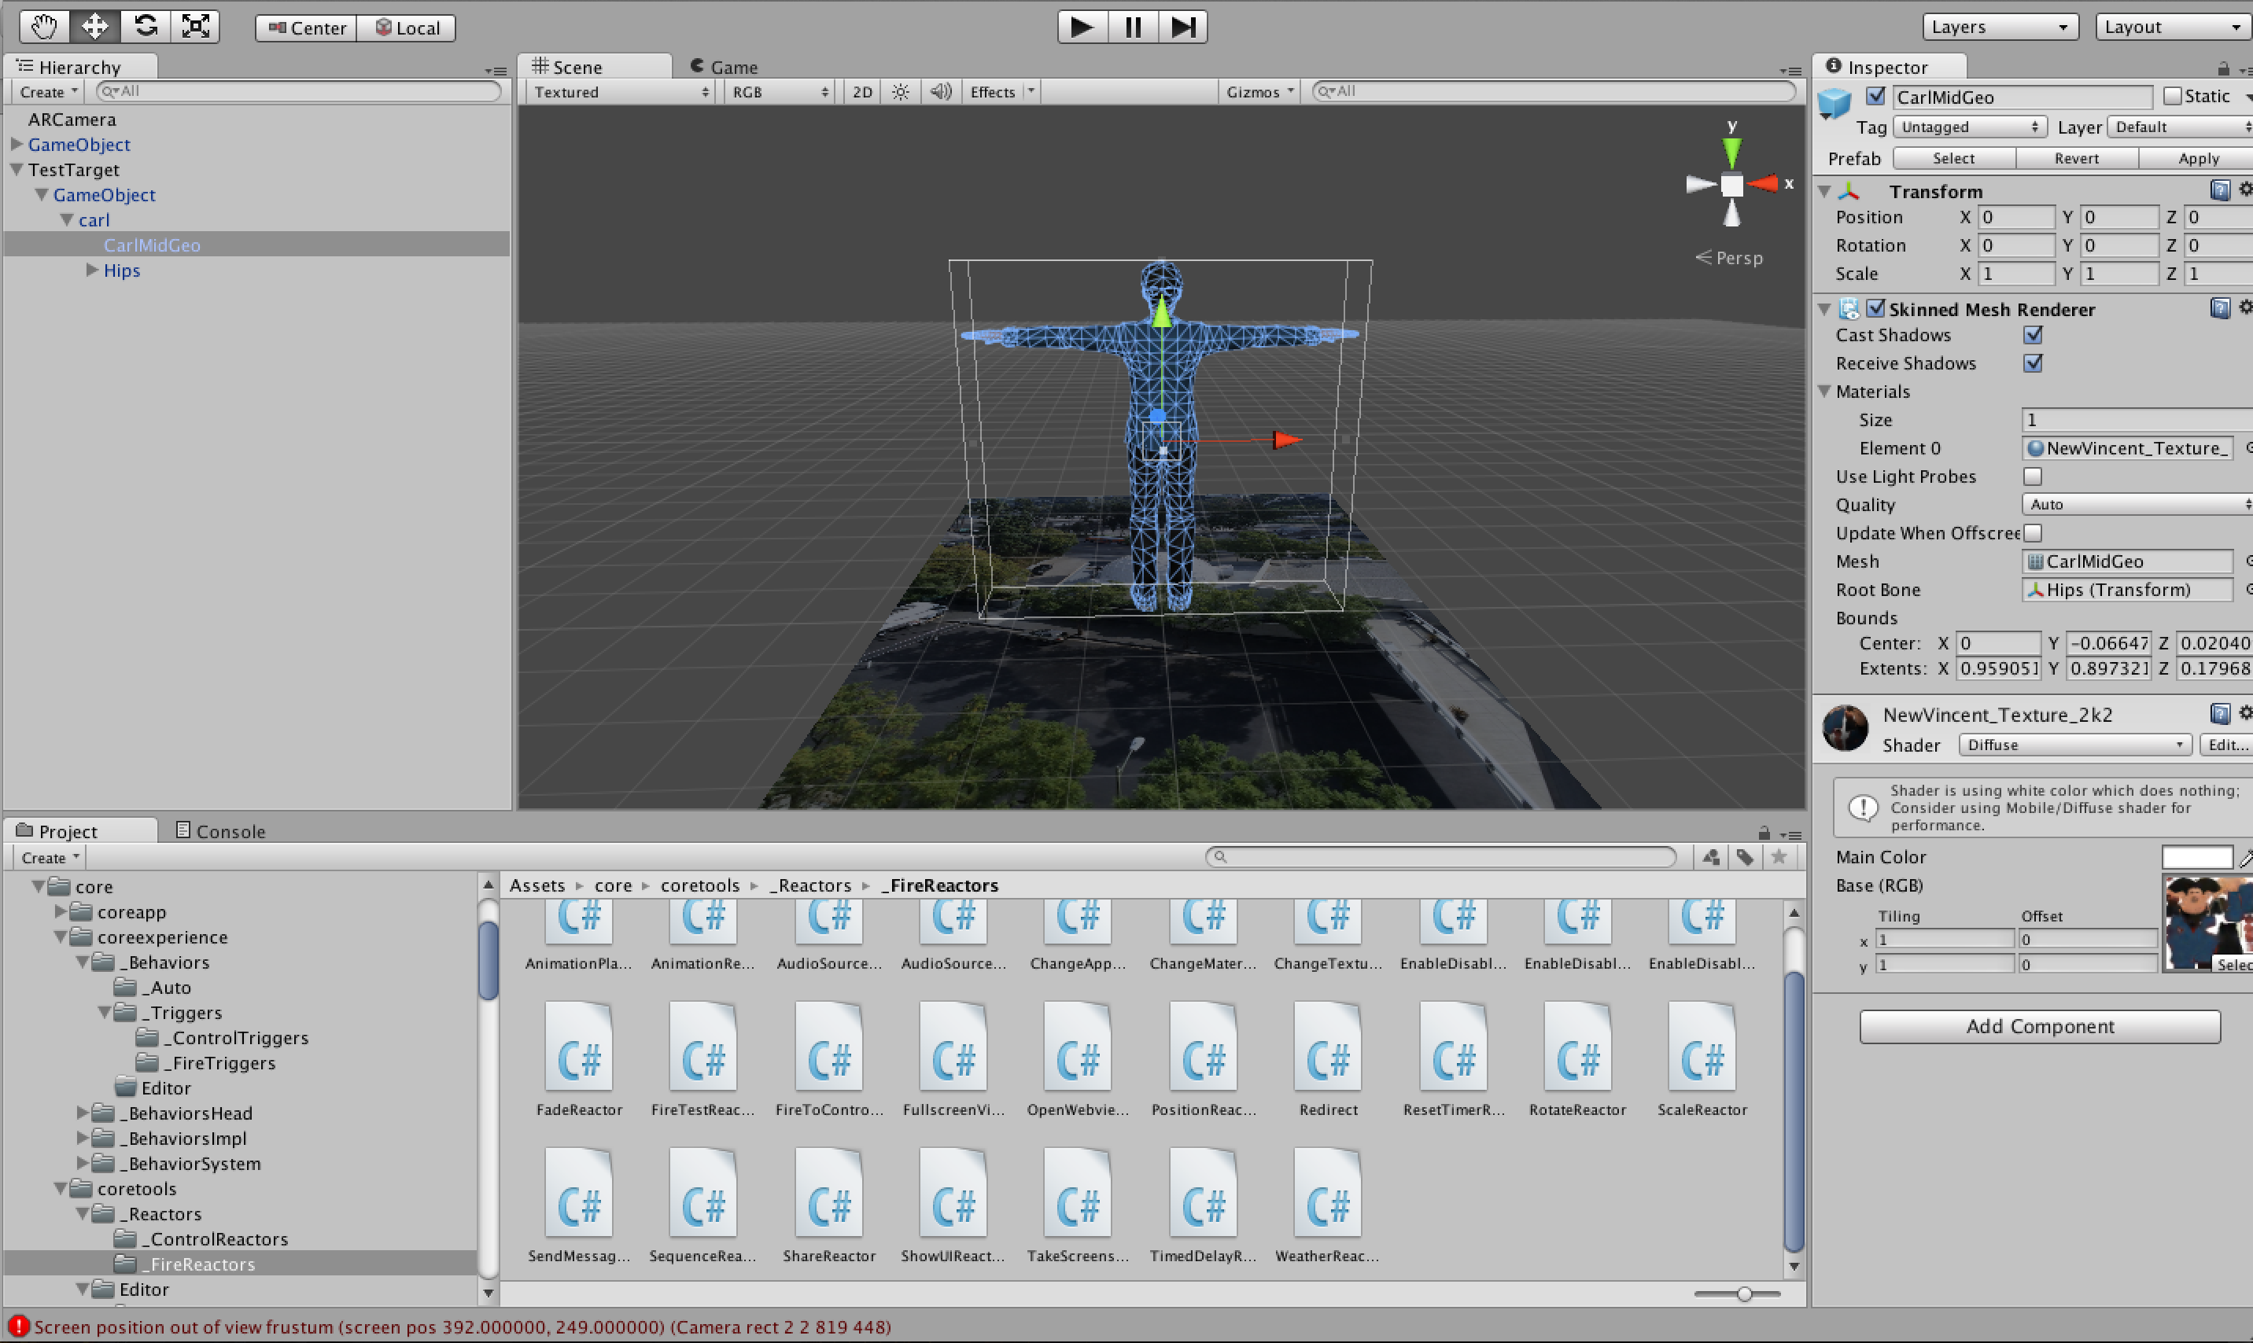The image size is (2253, 1343).
Task: Expand the Hips hierarchy item
Action: click(x=91, y=270)
